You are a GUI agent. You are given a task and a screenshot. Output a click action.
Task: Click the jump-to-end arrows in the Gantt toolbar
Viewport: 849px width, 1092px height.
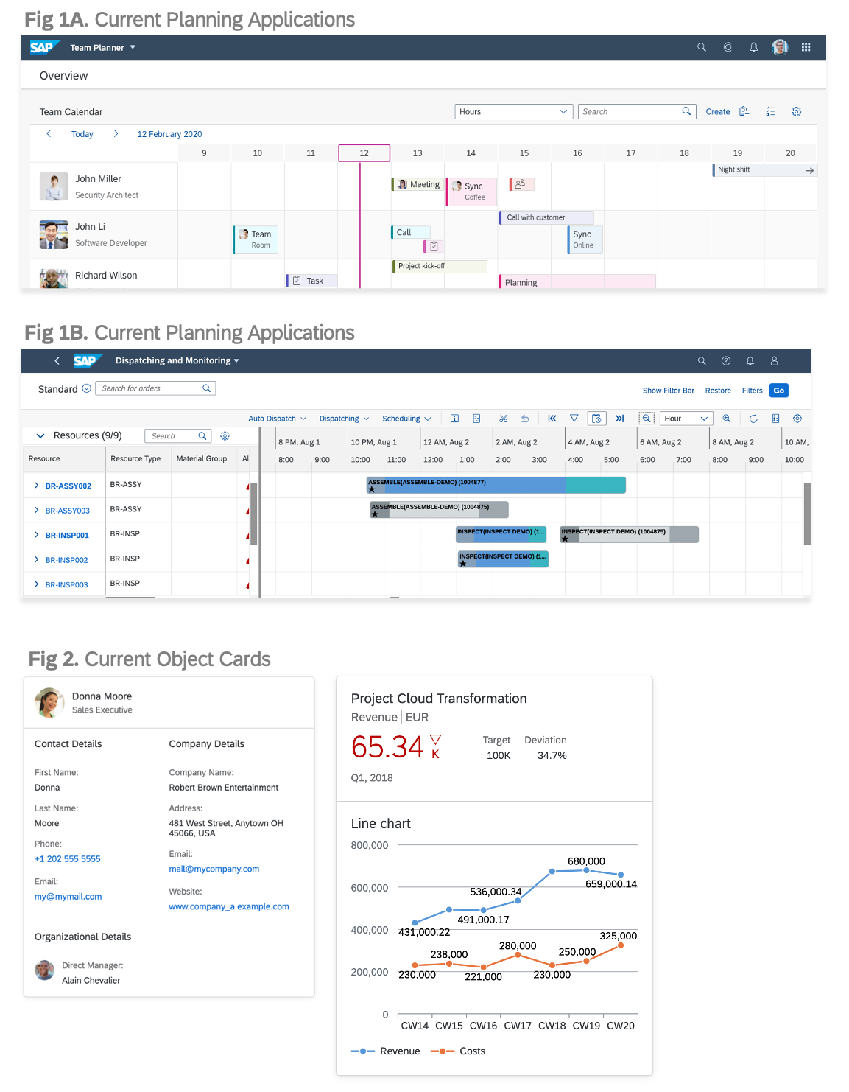click(x=620, y=418)
